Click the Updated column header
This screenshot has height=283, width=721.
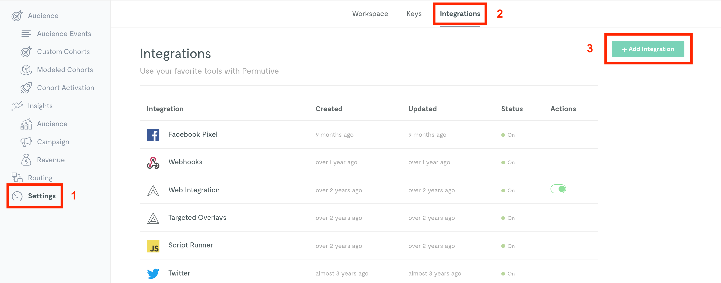click(x=422, y=109)
